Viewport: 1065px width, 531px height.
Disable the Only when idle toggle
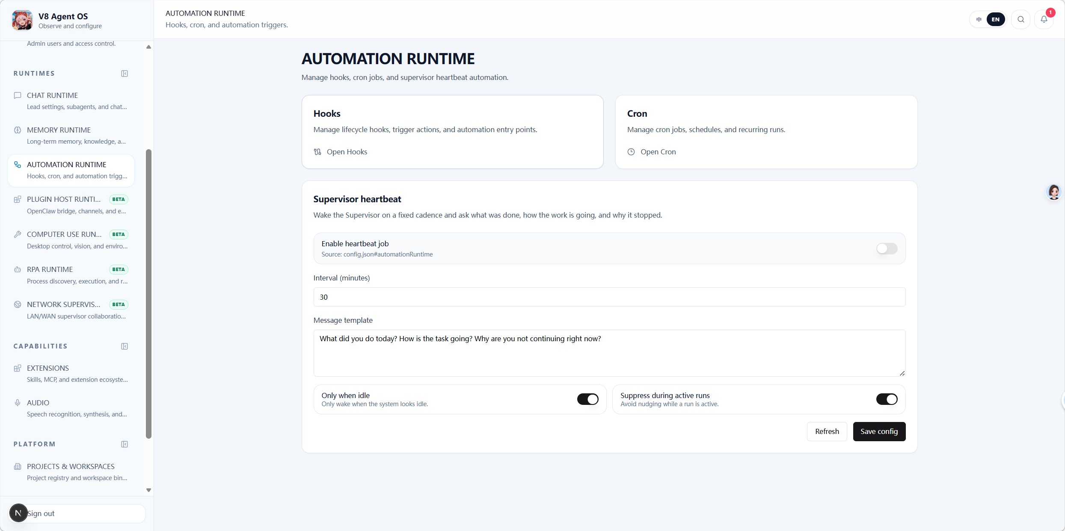(x=587, y=399)
